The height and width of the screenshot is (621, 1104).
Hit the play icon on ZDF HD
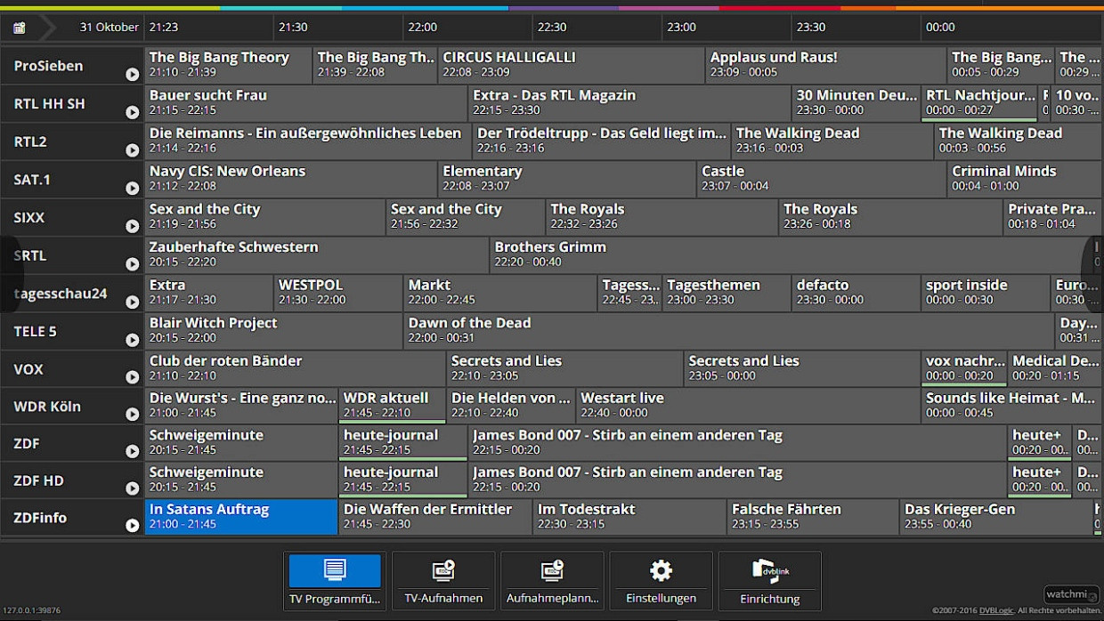tap(132, 488)
